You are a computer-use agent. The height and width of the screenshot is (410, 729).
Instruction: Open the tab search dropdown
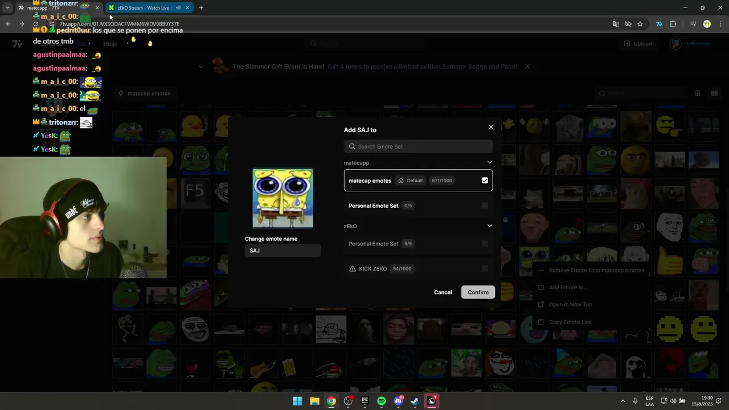click(x=7, y=8)
